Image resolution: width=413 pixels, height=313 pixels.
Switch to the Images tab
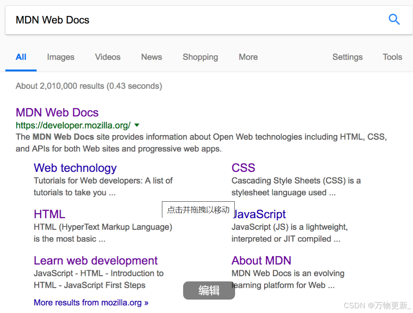click(x=61, y=57)
